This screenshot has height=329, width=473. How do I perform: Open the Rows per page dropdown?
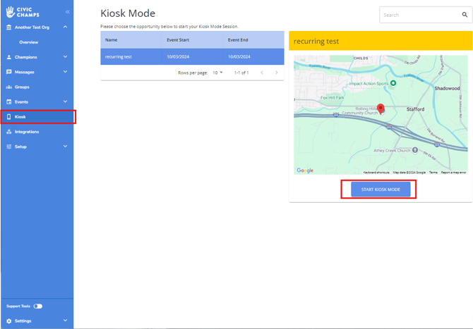tap(217, 73)
